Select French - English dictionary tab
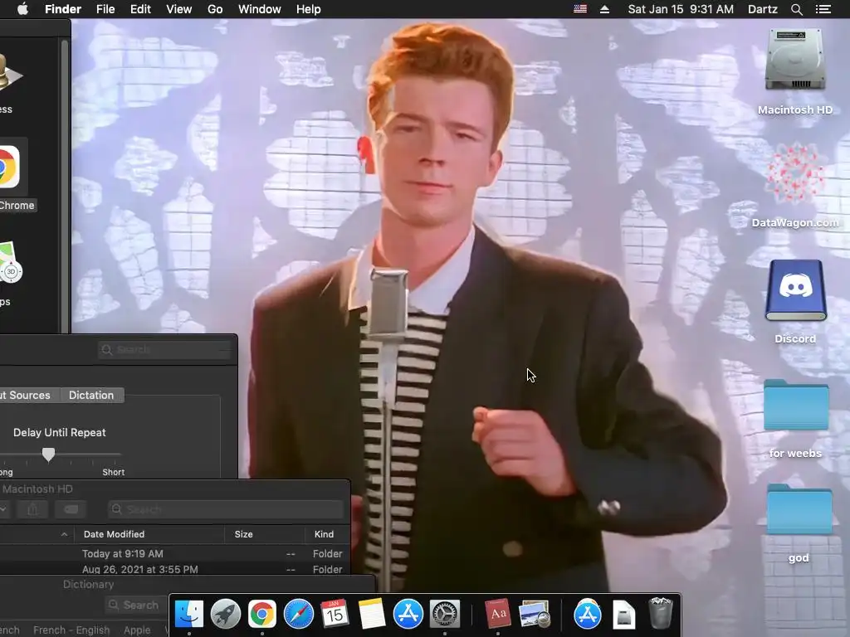This screenshot has height=637, width=850. (71, 630)
